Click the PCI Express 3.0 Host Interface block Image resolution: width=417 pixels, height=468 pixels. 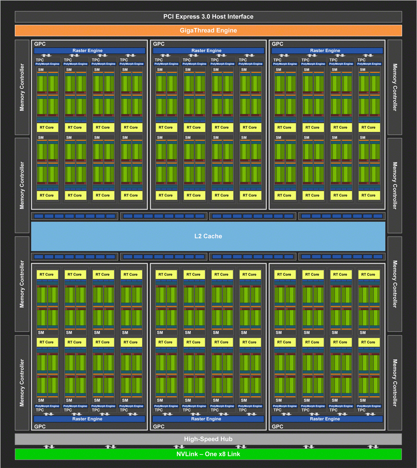[208, 17]
